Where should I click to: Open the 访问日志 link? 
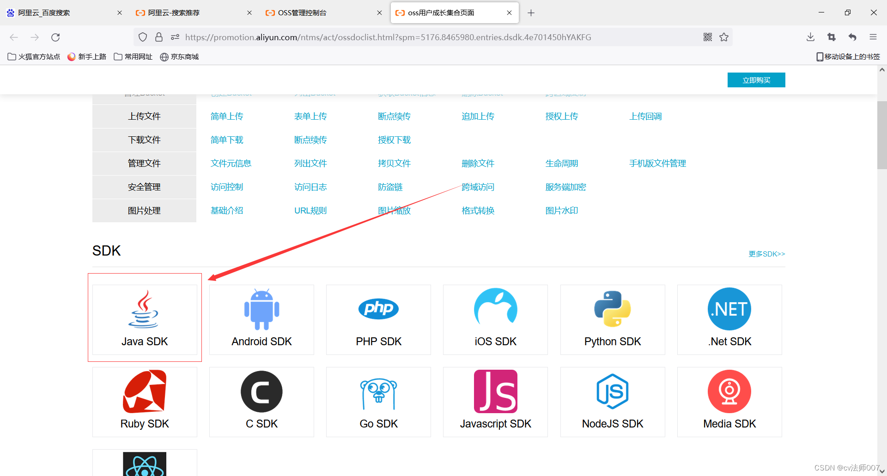coord(310,187)
